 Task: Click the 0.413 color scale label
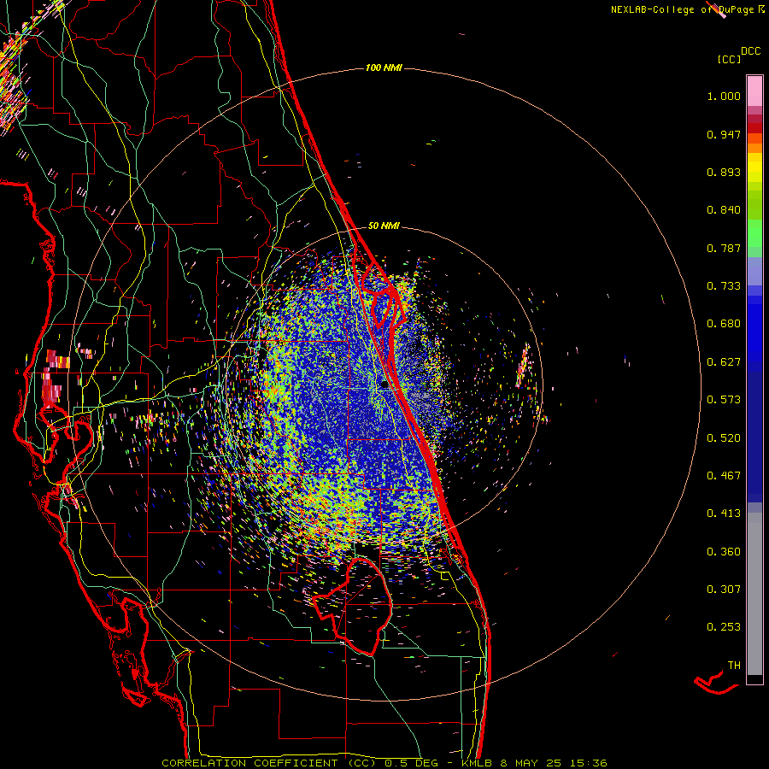pyautogui.click(x=724, y=514)
